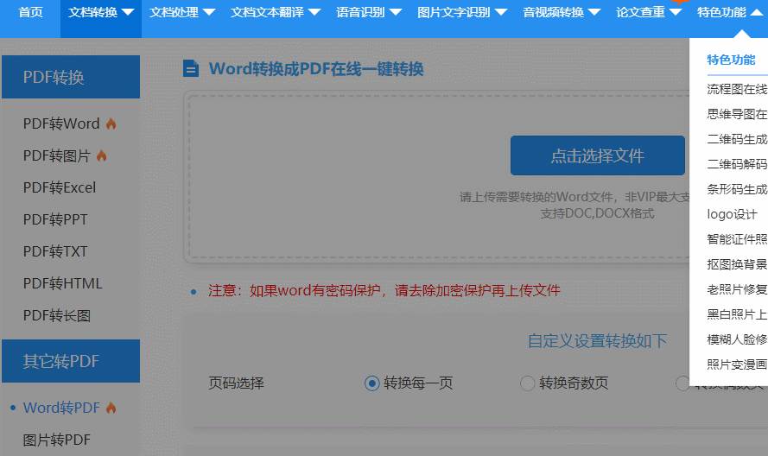Open the 文档处理 menu label

coord(174,12)
